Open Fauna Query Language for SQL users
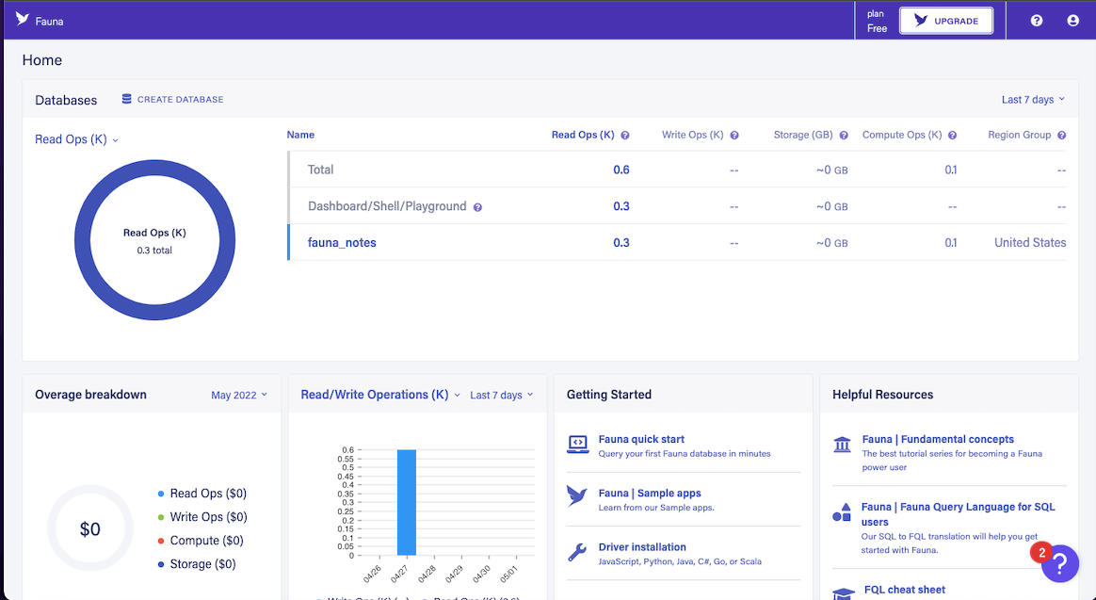 click(x=958, y=514)
